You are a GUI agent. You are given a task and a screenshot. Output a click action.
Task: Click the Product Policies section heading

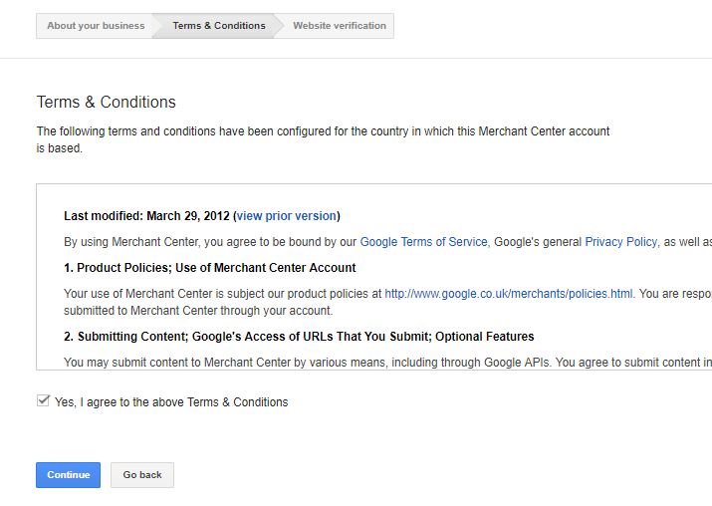click(210, 268)
